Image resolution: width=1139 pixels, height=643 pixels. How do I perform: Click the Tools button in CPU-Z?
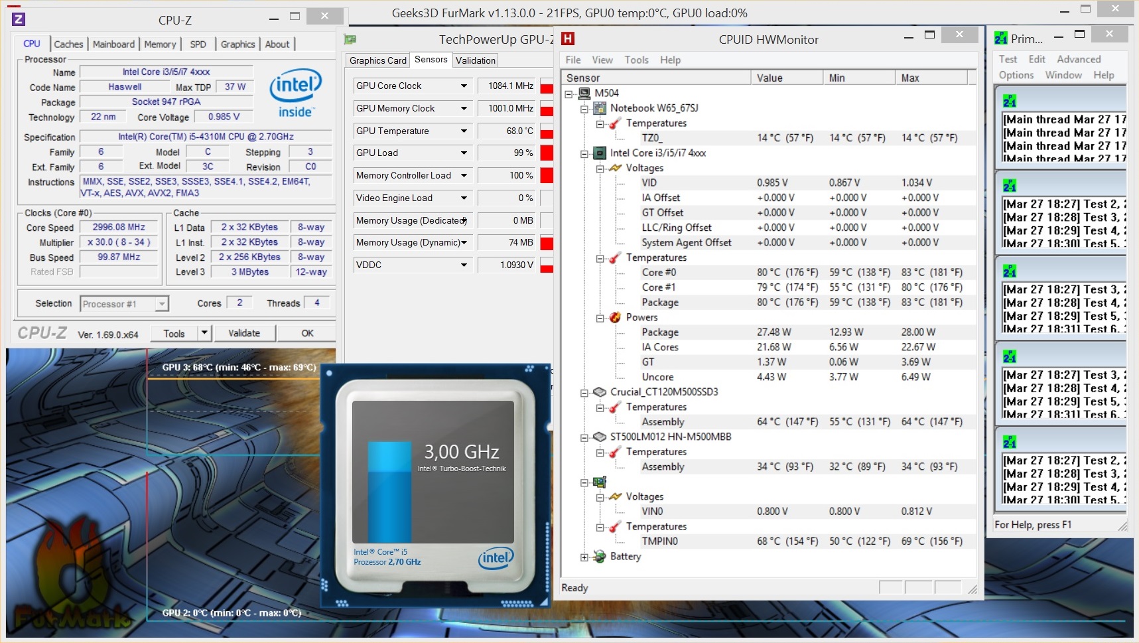click(174, 333)
